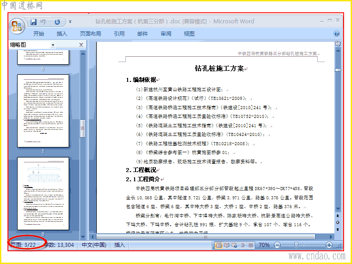The image size is (352, 264).
Task: Click document scroll up arrow
Action: 338,51
